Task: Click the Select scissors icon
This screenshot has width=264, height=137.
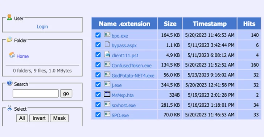Action: (9, 108)
